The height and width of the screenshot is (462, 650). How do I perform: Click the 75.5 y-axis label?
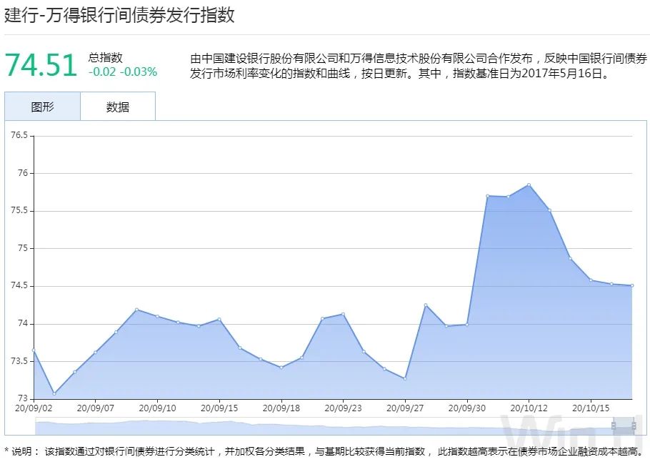tap(19, 210)
